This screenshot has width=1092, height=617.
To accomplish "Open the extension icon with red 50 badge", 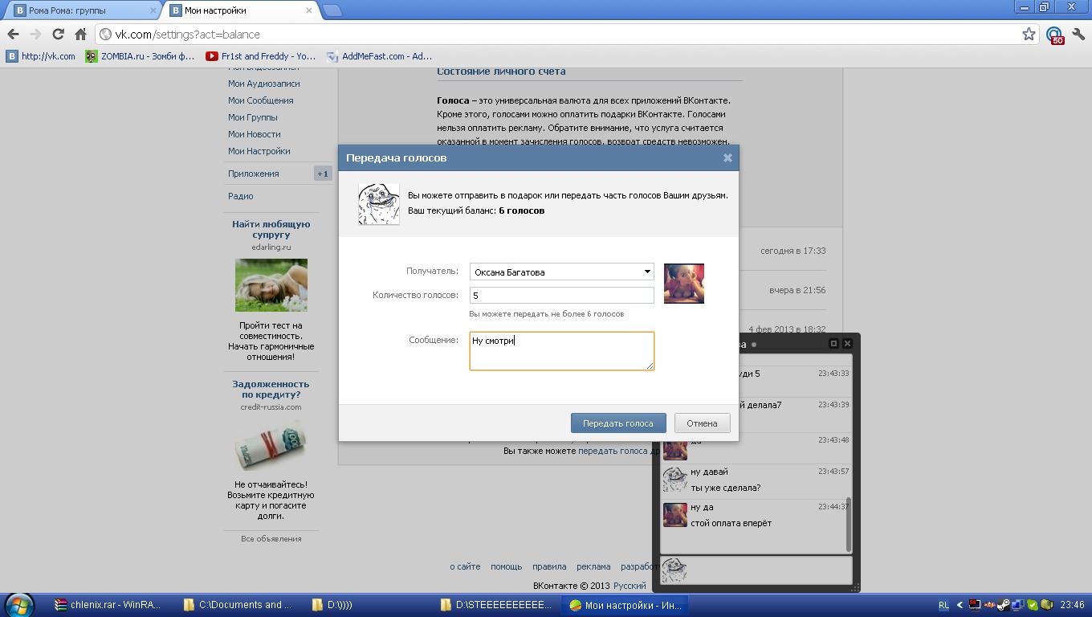I will click(1055, 35).
